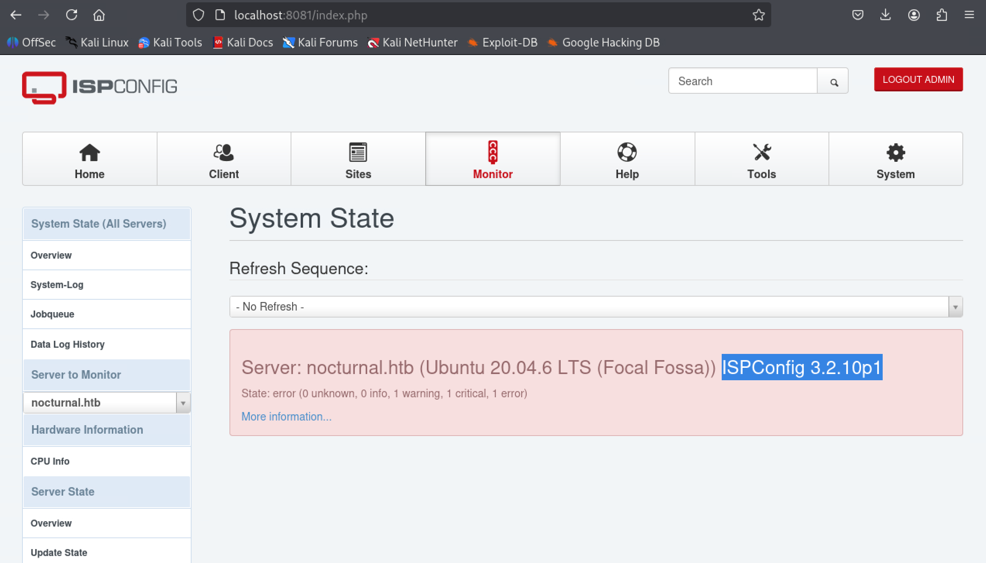Image resolution: width=986 pixels, height=563 pixels.
Task: Open the Kali Linux bookmark
Action: point(97,42)
